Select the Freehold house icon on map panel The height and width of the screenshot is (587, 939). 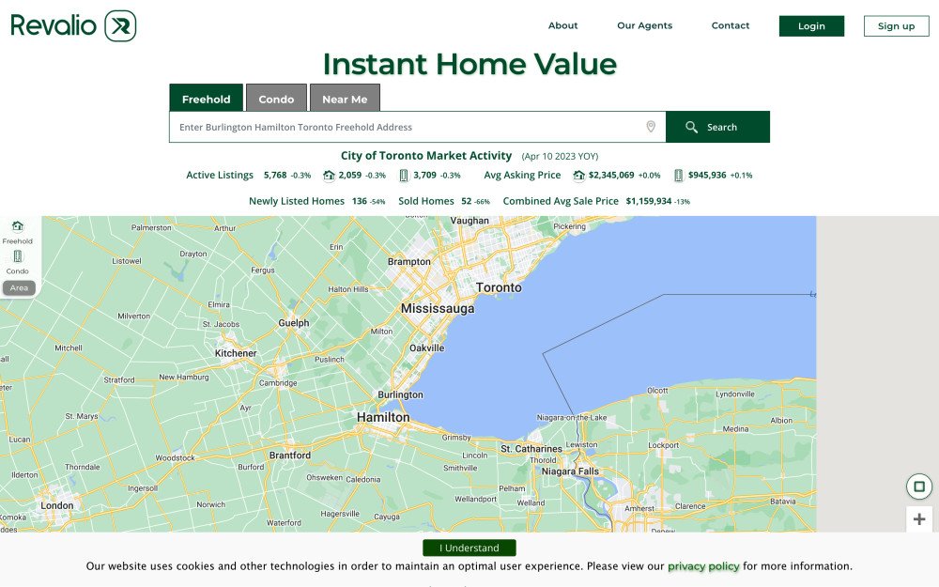tap(18, 226)
